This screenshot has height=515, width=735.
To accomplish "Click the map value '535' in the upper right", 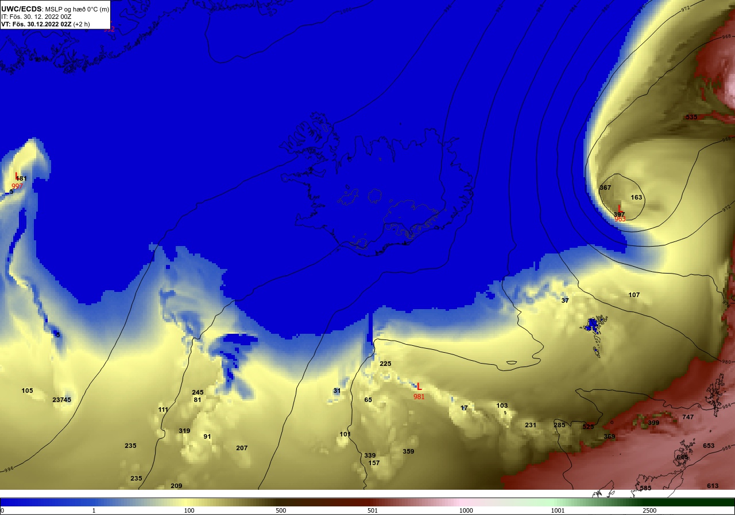I will [691, 117].
